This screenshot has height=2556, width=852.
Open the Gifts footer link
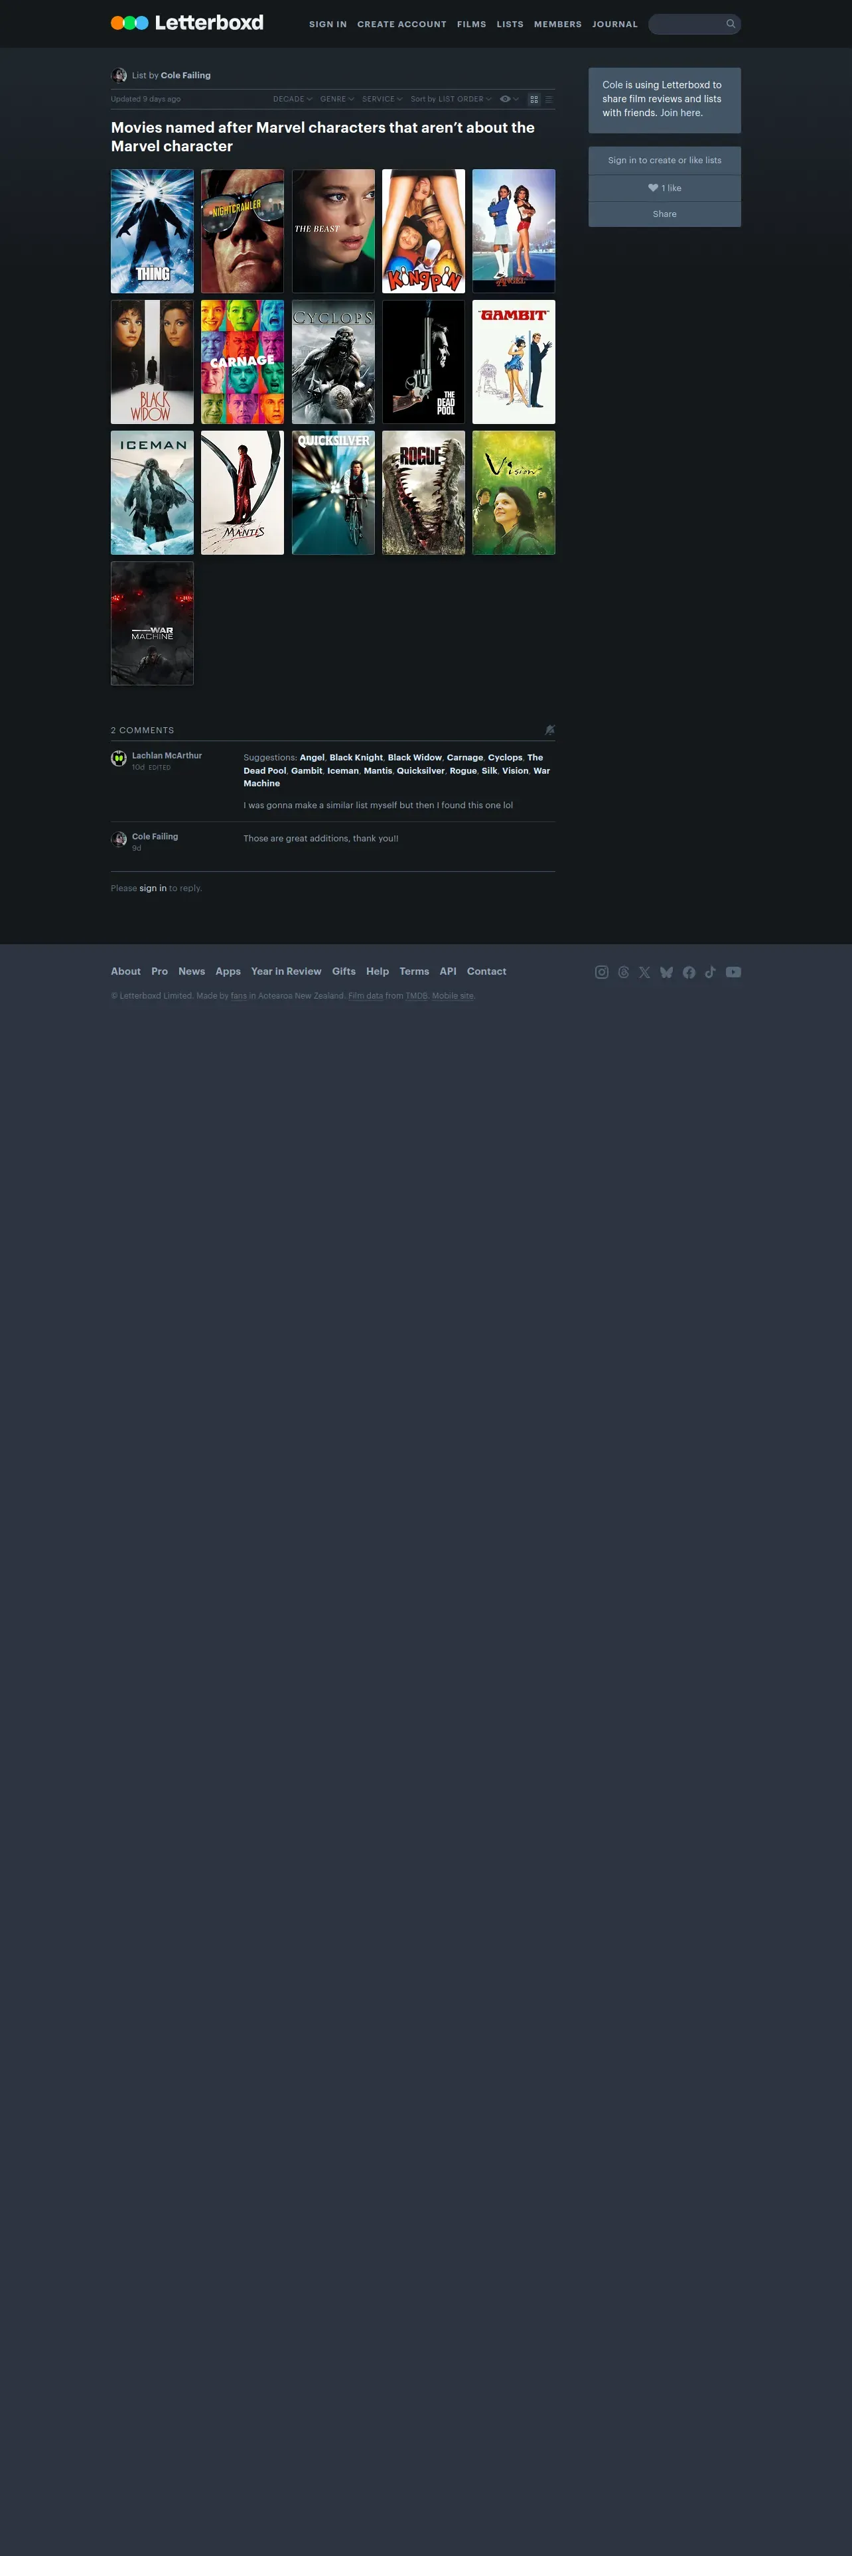pyautogui.click(x=344, y=971)
